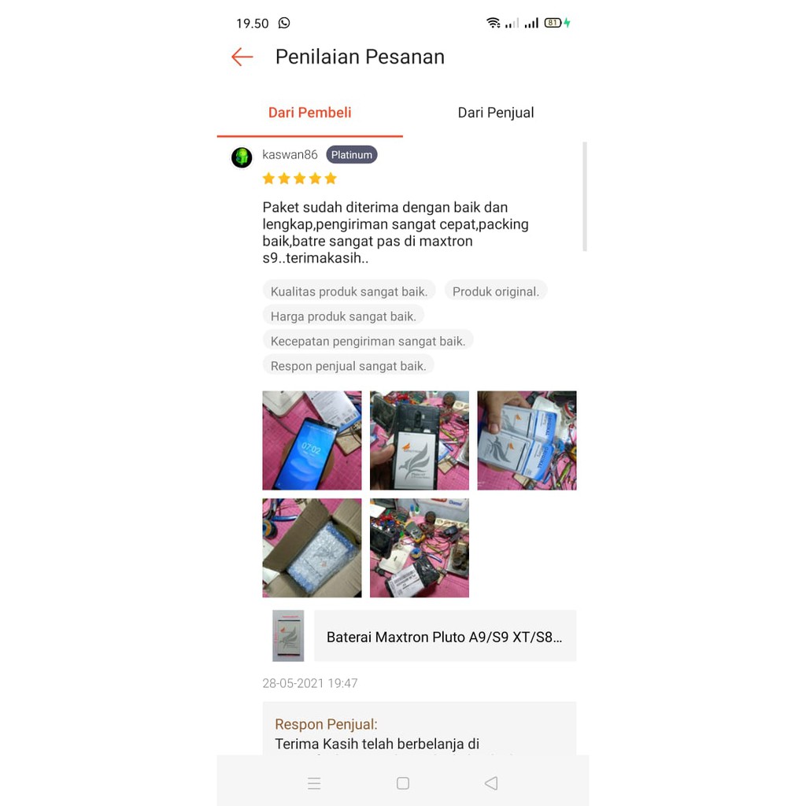Image resolution: width=806 pixels, height=806 pixels.
Task: Tap the 'Respon penjual sangat baik.' tag
Action: pos(349,366)
